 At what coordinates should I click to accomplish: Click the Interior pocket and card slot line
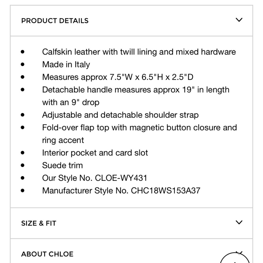click(x=95, y=153)
